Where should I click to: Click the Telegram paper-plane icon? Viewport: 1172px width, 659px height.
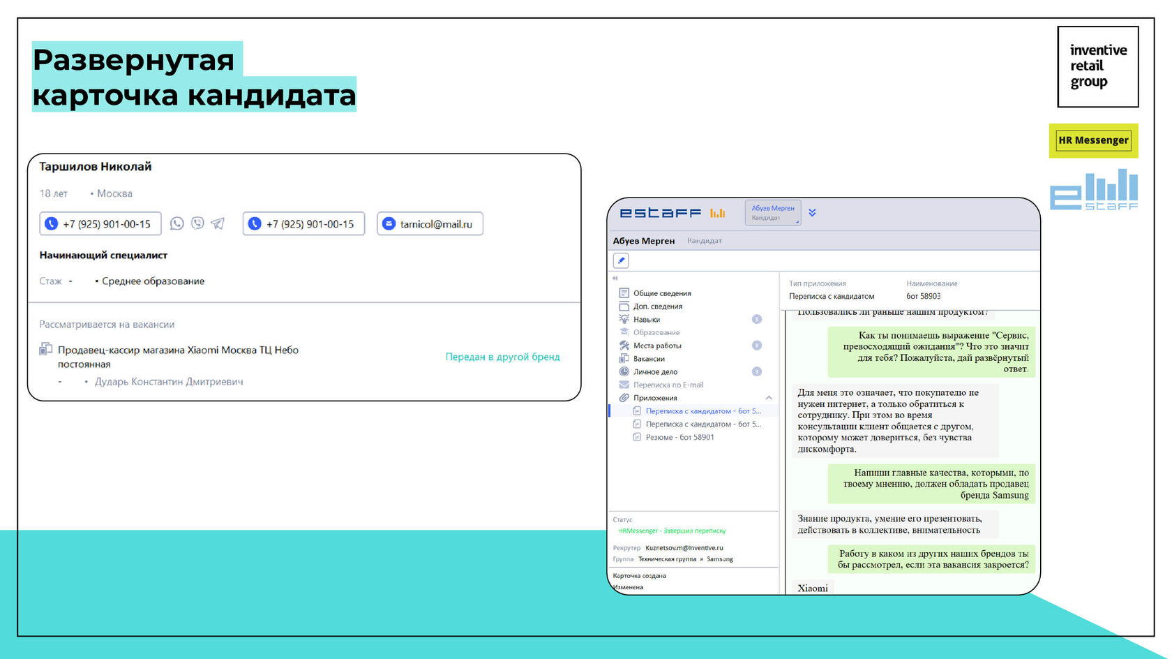click(218, 223)
